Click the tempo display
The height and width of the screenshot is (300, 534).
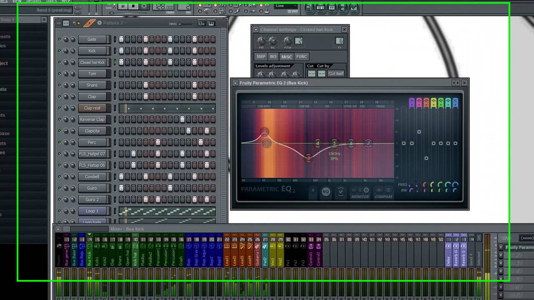(x=164, y=7)
